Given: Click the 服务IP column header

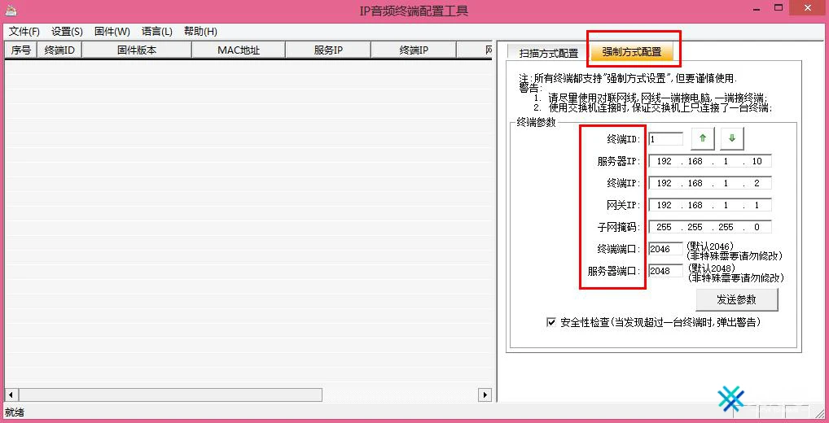Looking at the screenshot, I should (x=328, y=50).
